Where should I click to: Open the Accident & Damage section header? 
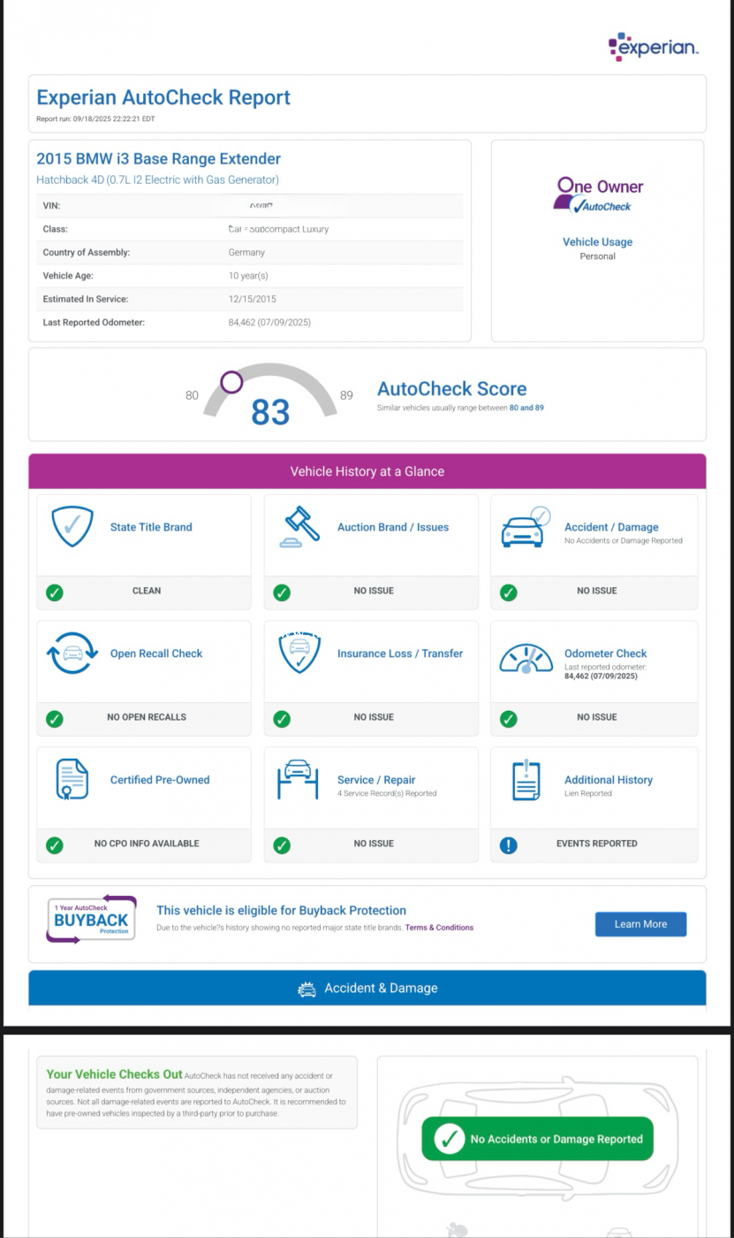[x=367, y=989]
